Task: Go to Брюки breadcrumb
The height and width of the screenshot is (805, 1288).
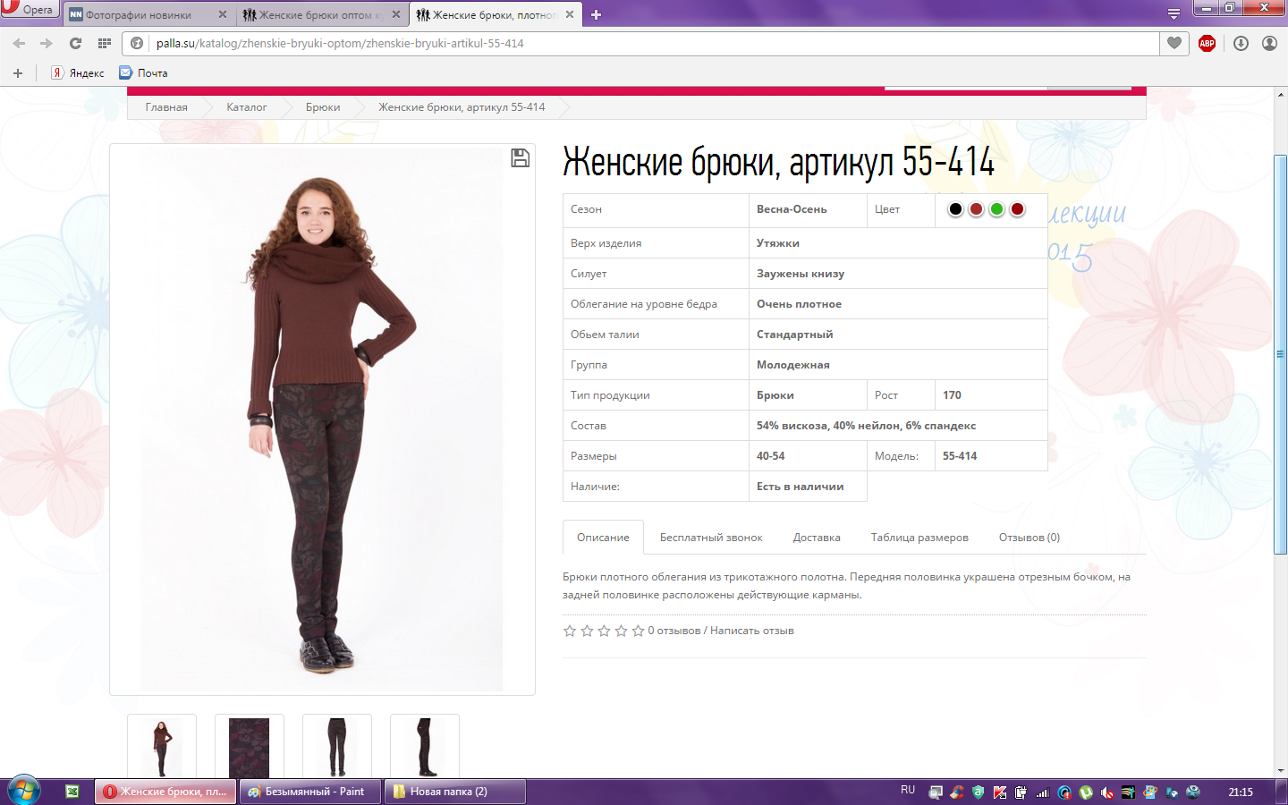Action: tap(323, 107)
